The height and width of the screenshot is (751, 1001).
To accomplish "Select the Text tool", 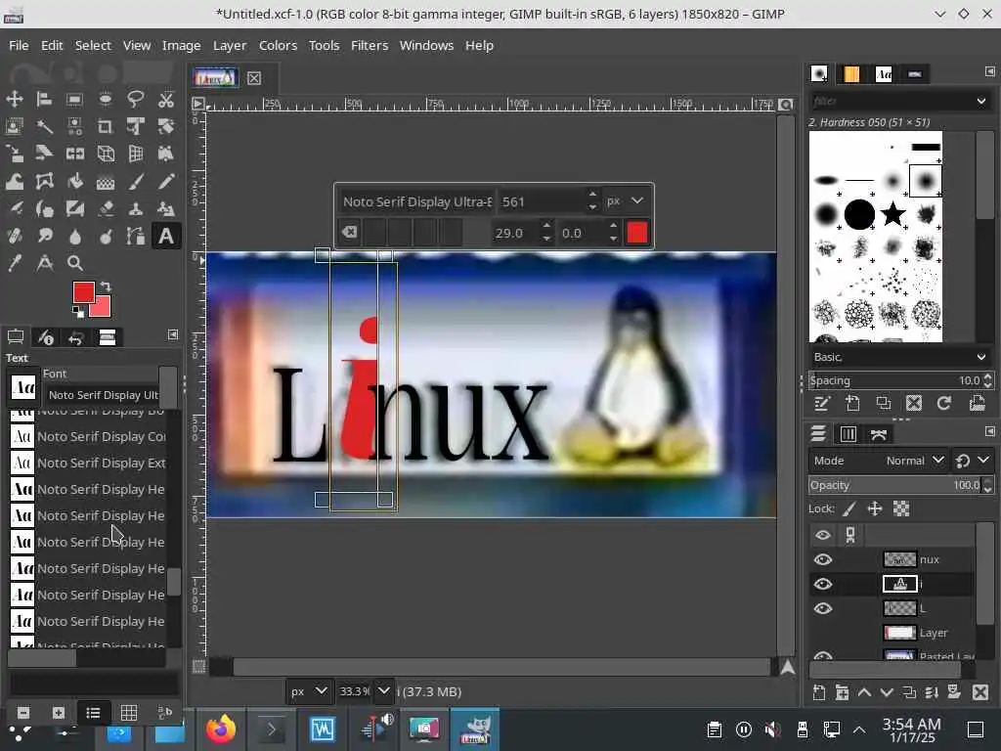I will [x=166, y=237].
